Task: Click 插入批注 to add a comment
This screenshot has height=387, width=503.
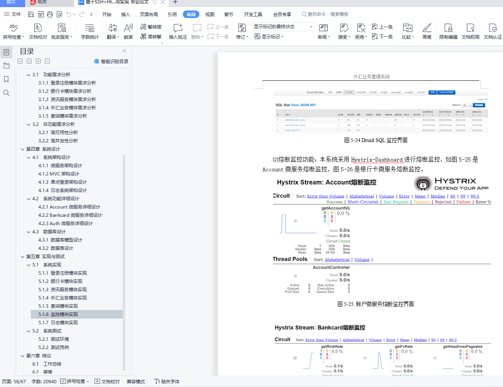Action: point(178,32)
